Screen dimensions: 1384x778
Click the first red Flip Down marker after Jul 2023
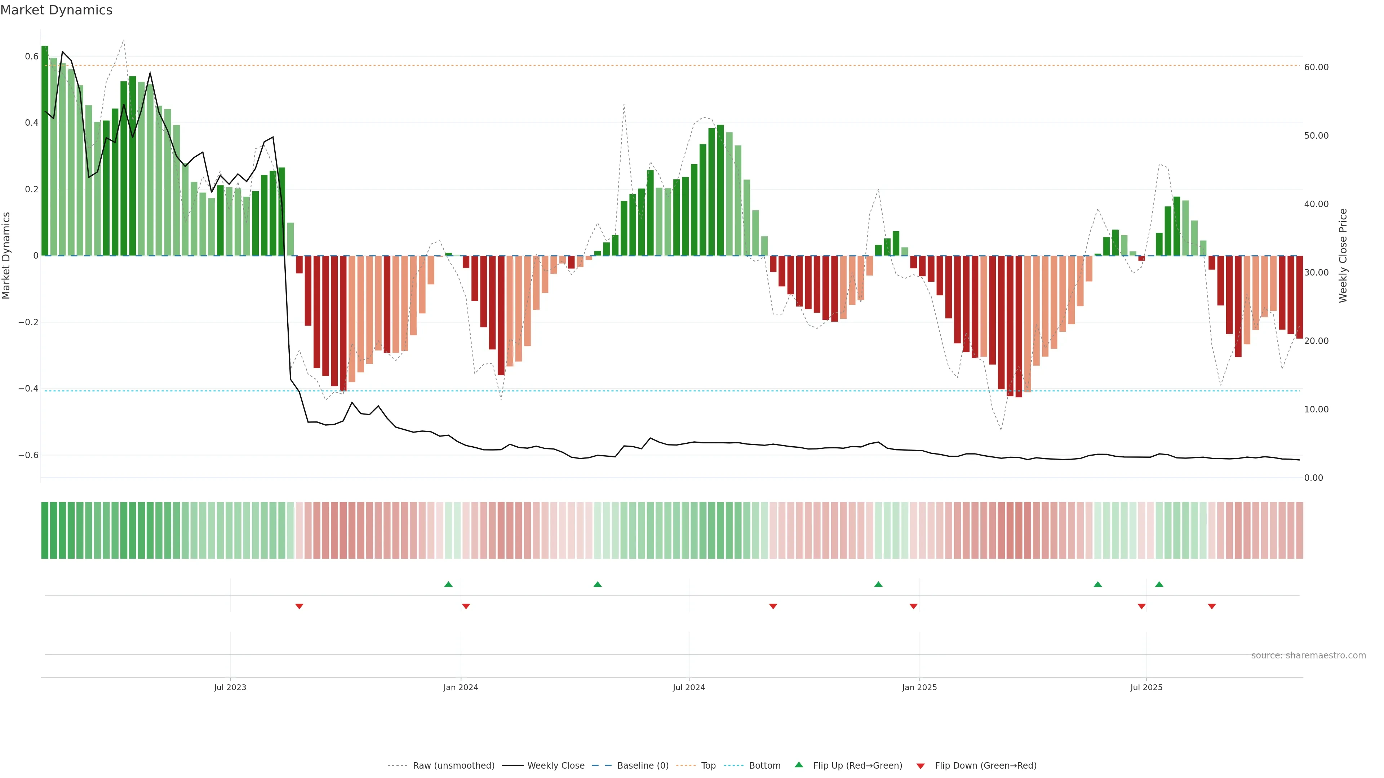[x=299, y=606]
